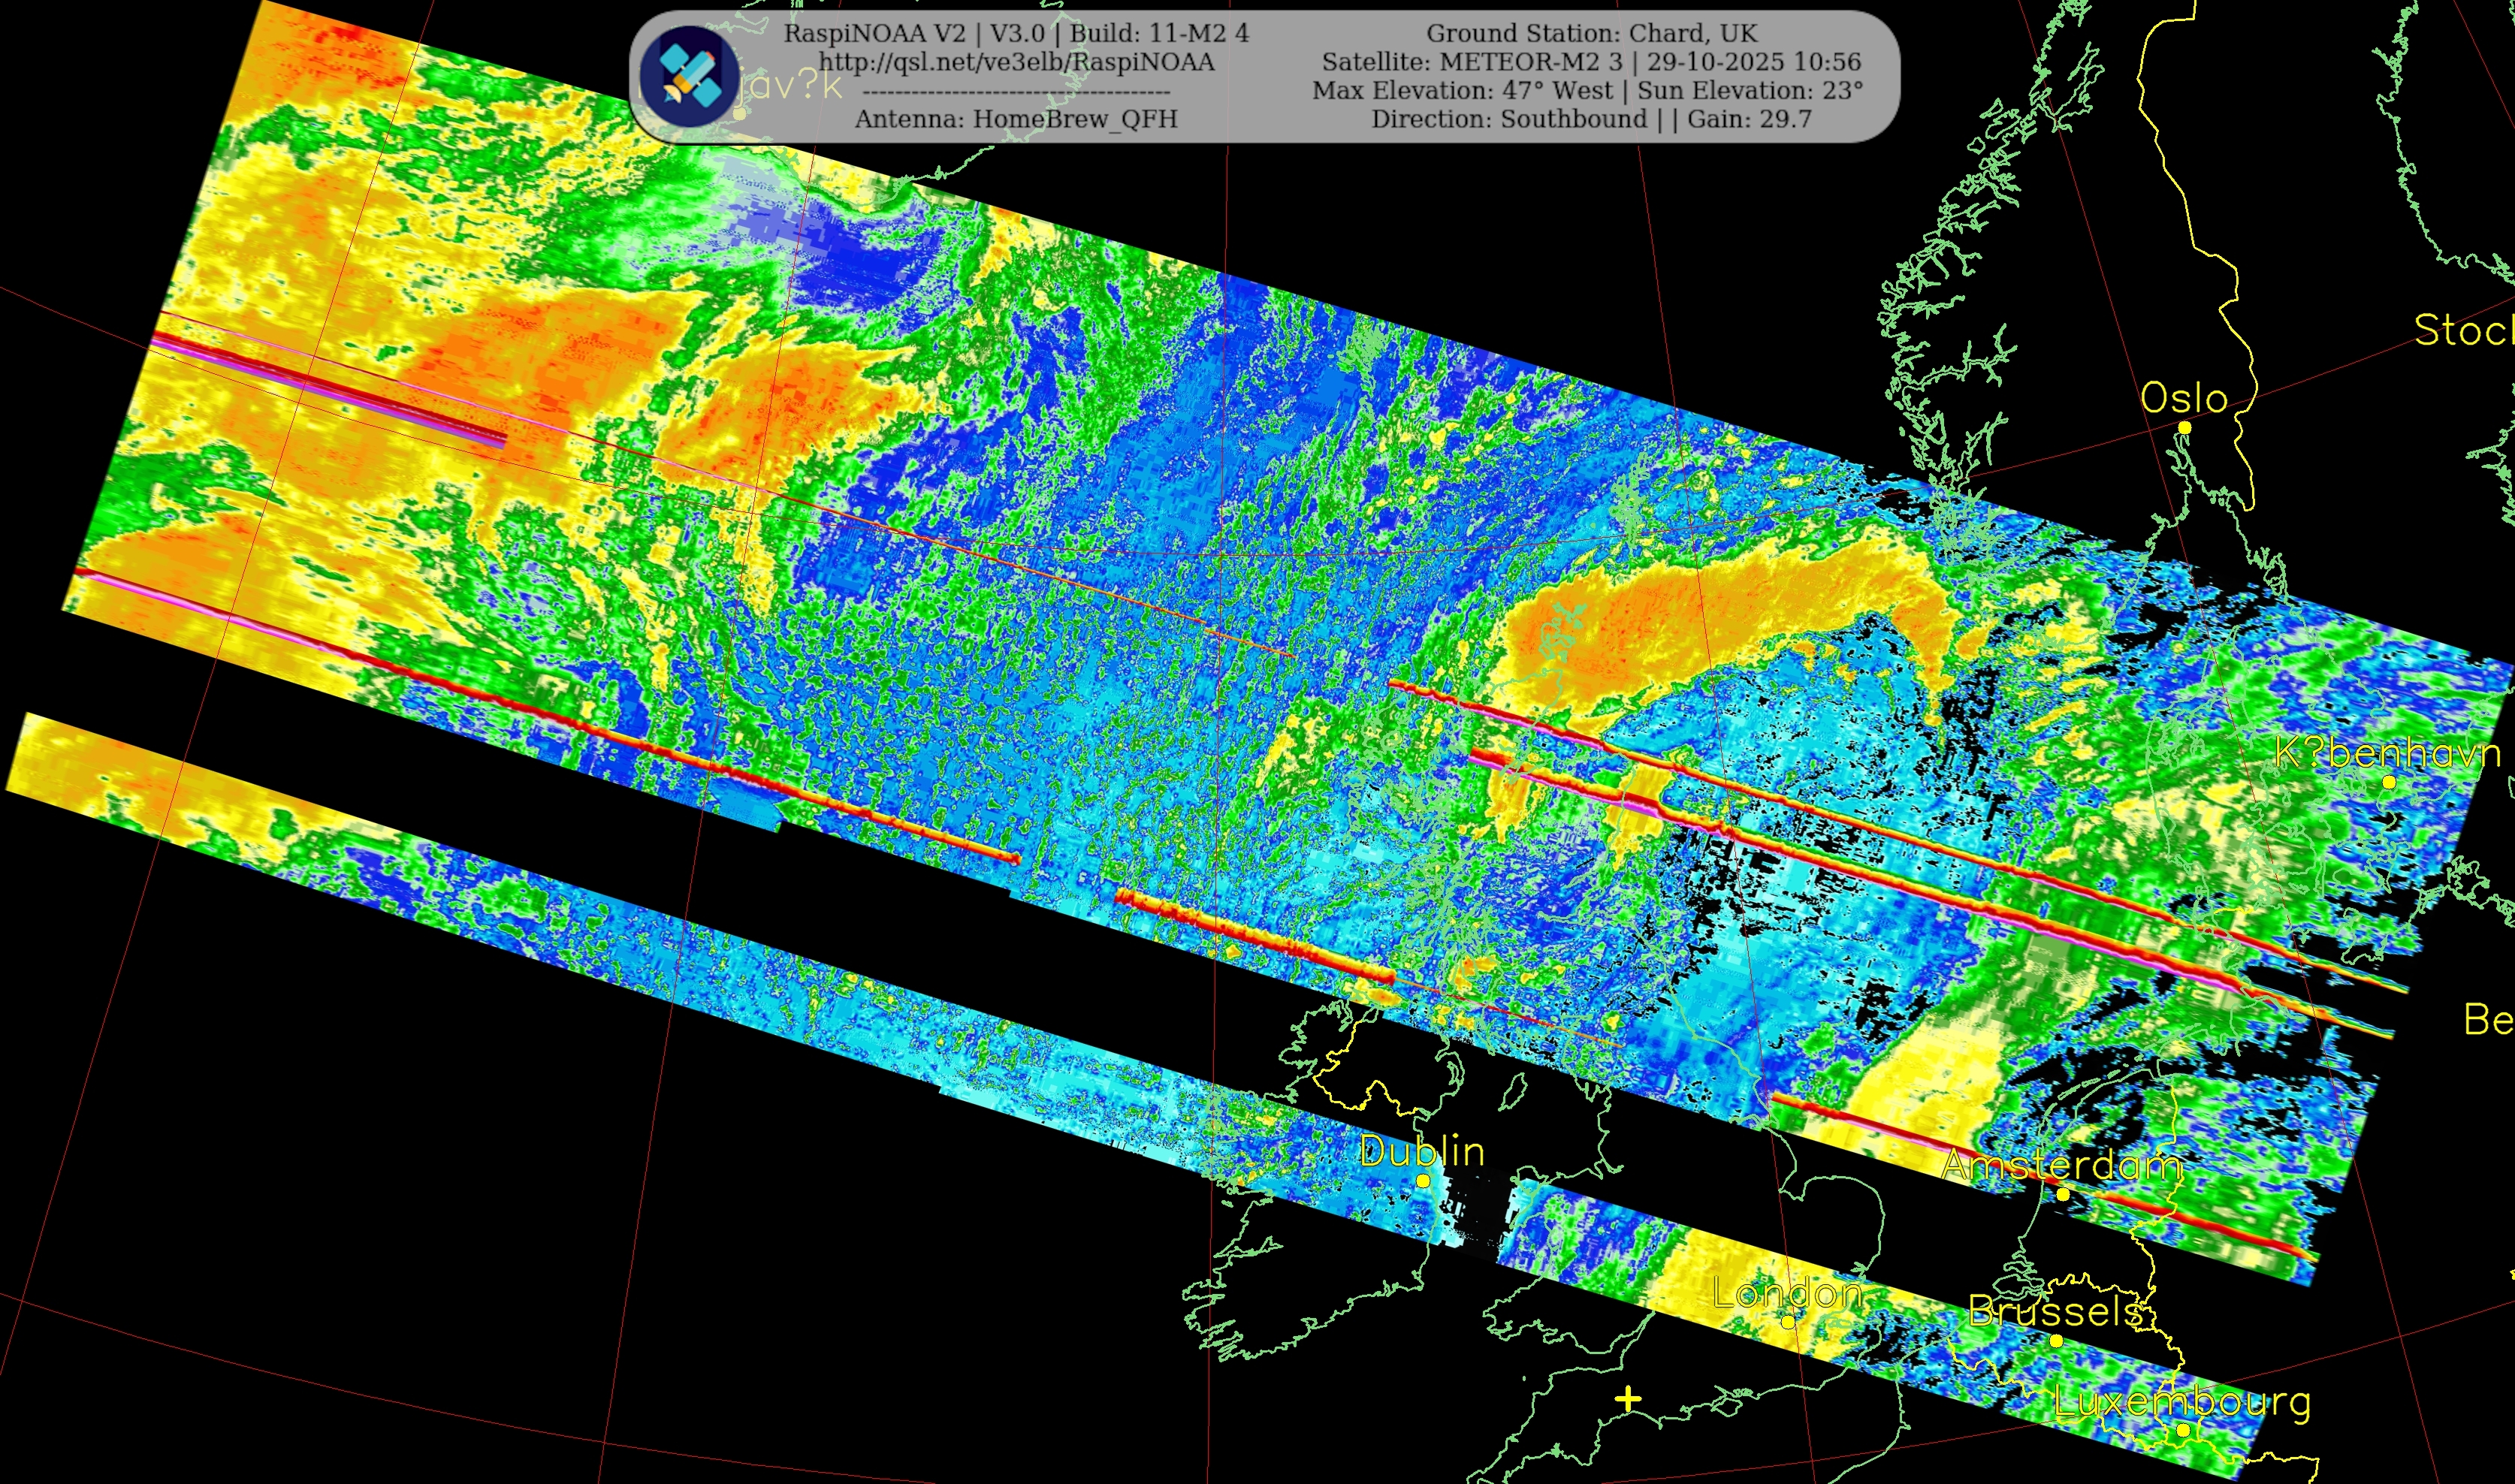Click the København city marker dot
This screenshot has height=1484, width=2515.
2389,782
